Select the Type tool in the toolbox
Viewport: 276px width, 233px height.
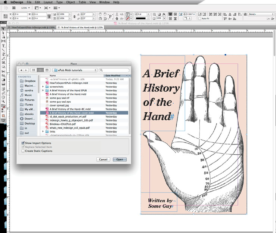(x=3, y=46)
